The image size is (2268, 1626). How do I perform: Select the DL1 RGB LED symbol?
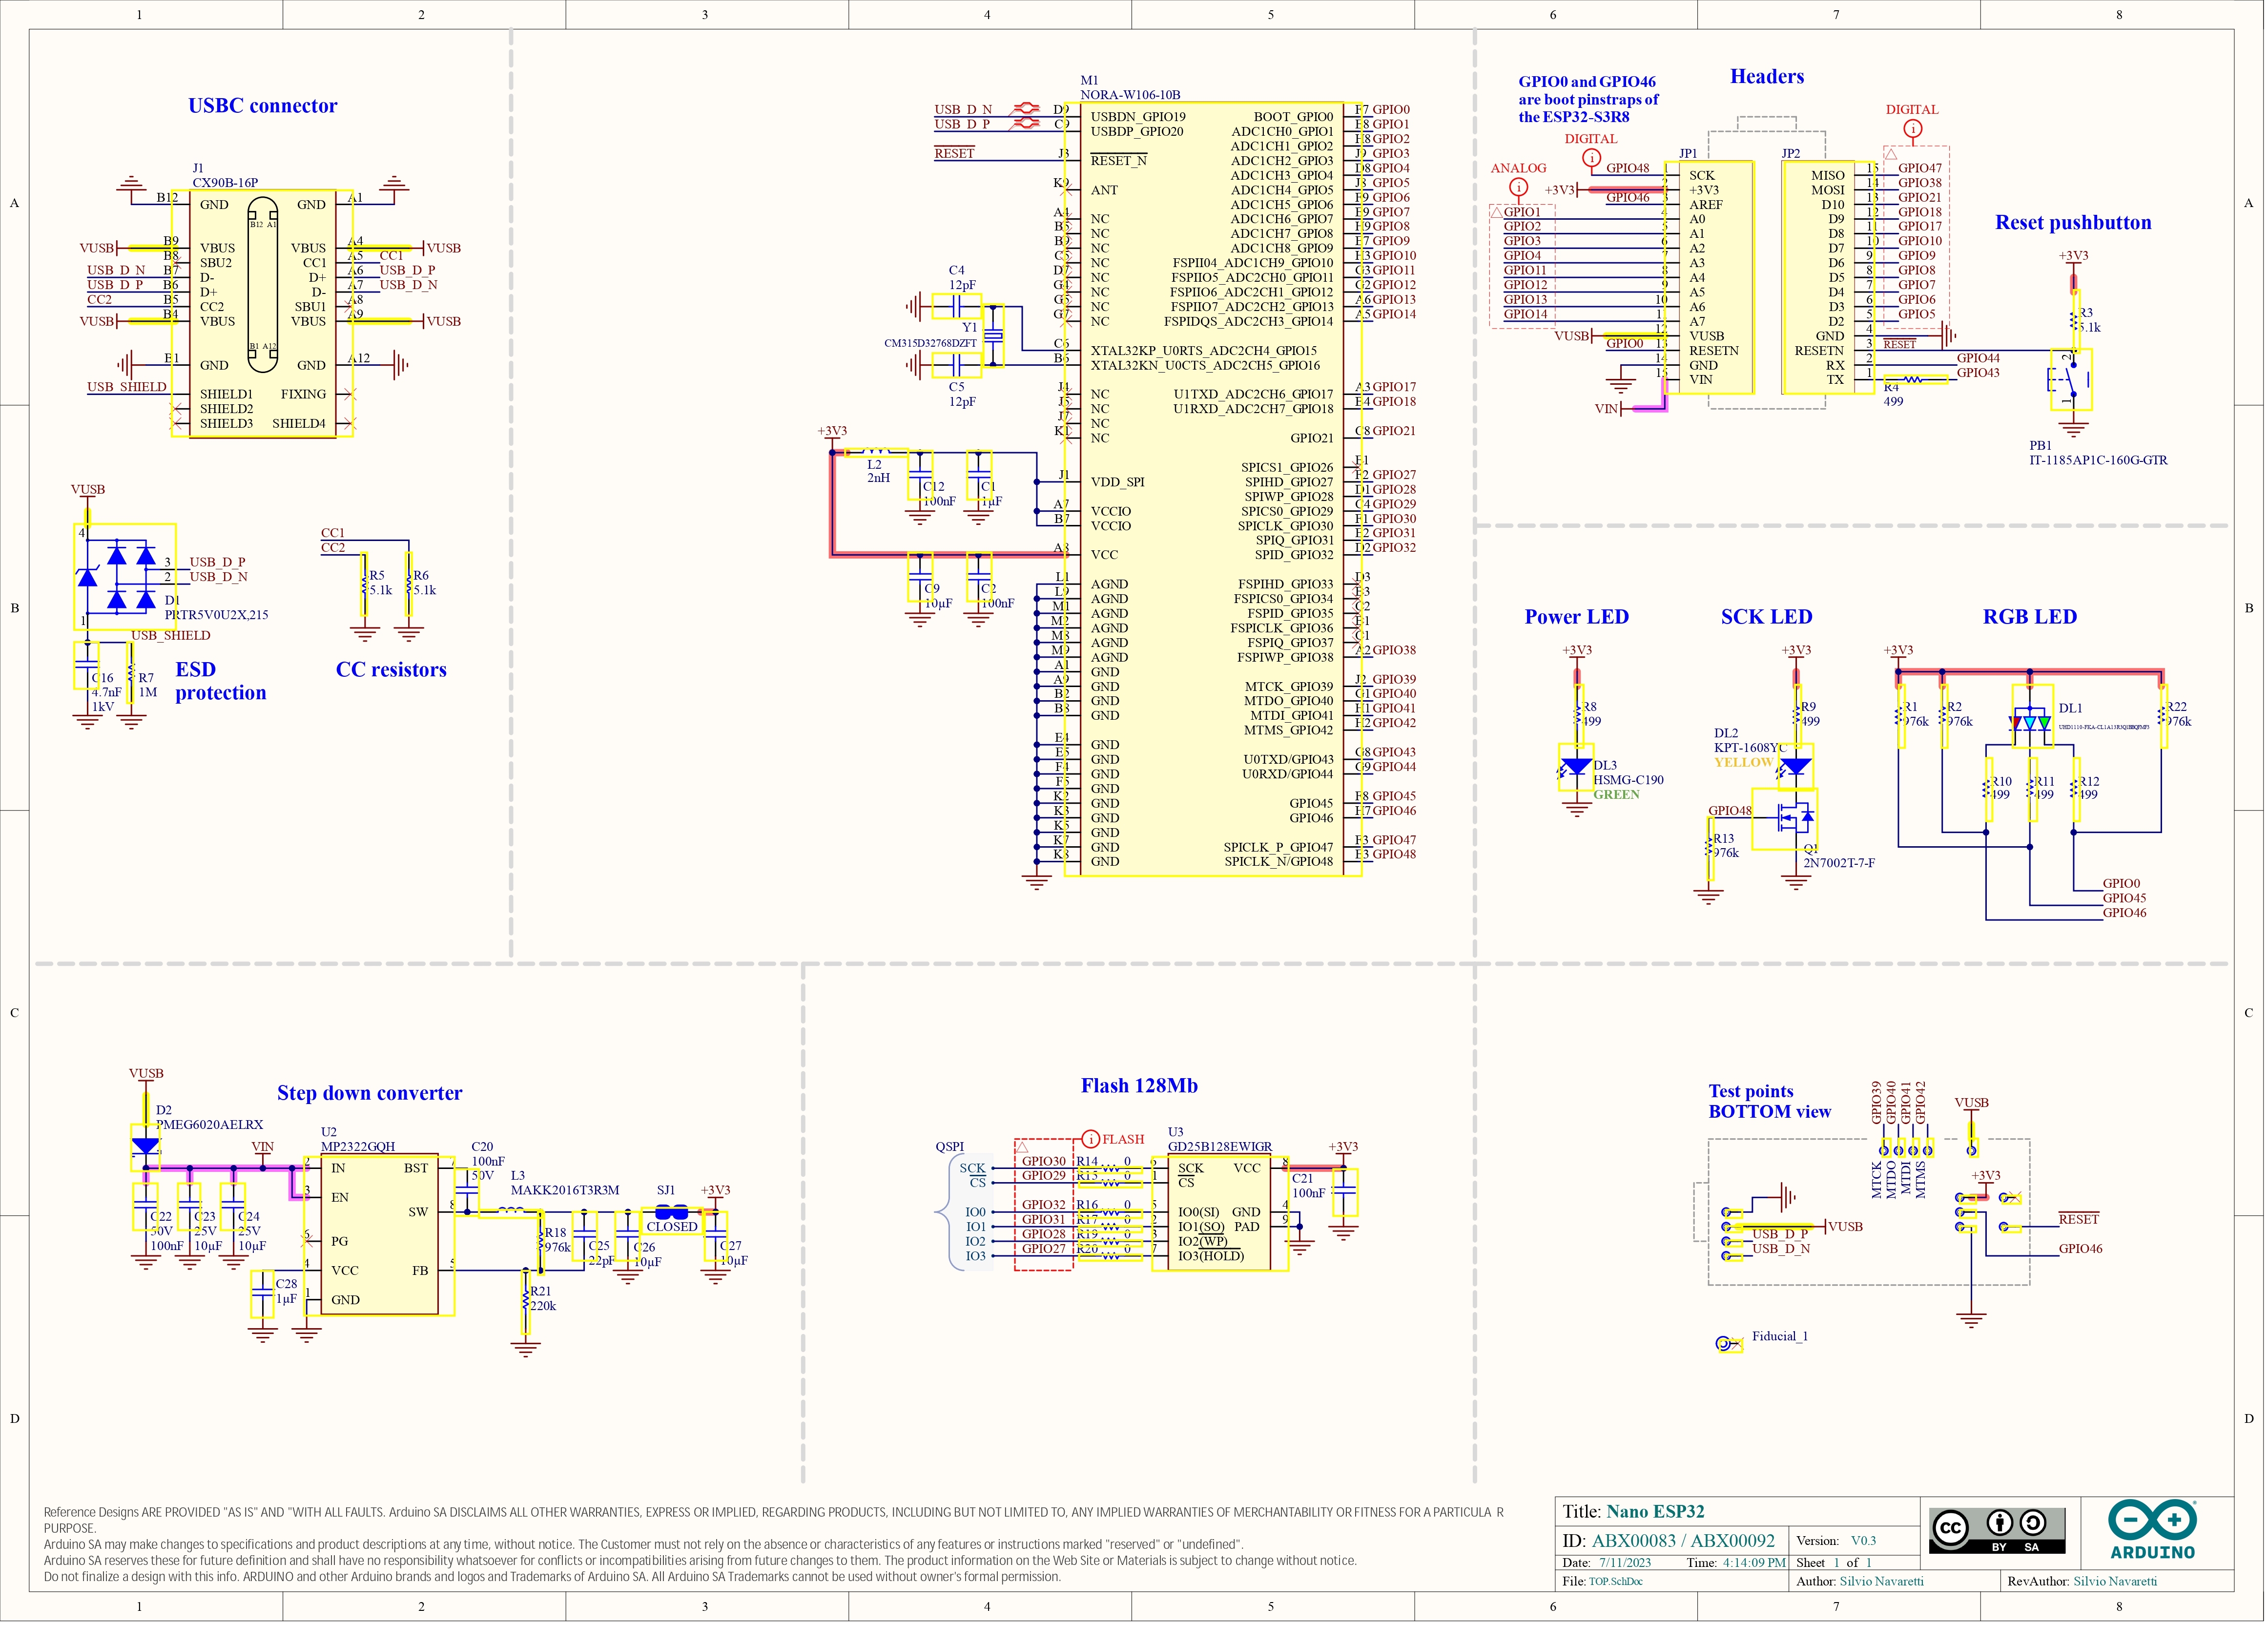[x=2030, y=722]
